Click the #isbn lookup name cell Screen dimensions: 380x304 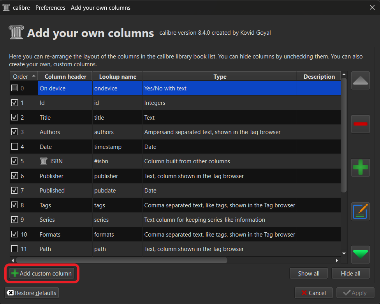click(x=118, y=161)
